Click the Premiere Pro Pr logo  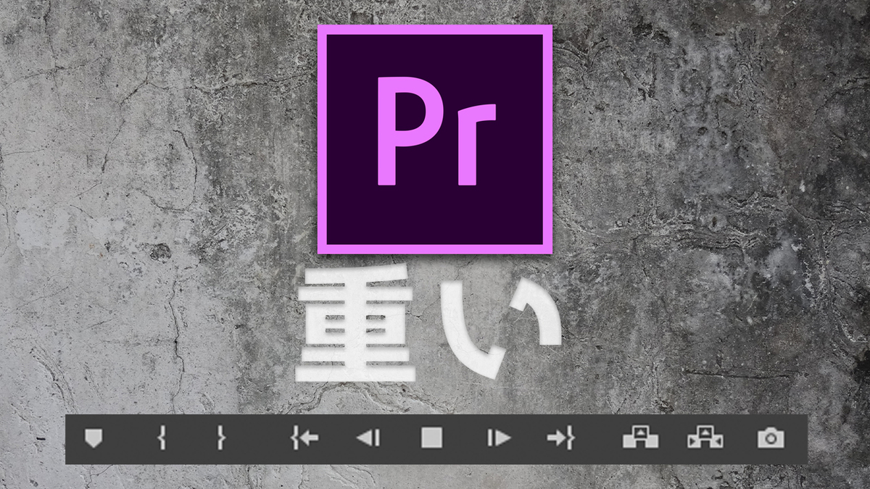(x=435, y=139)
